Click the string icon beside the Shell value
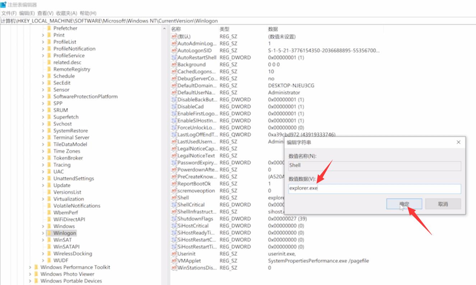This screenshot has width=476, height=285. click(x=174, y=197)
